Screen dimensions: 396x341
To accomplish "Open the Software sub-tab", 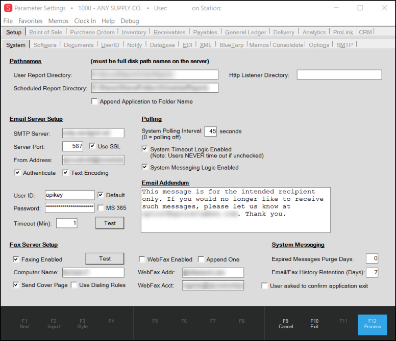I will tap(45, 45).
